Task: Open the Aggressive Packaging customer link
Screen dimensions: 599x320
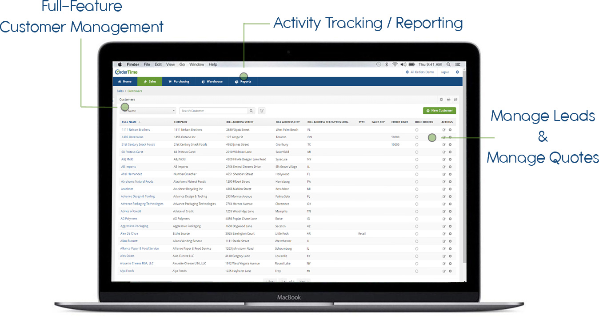Action: pos(134,226)
